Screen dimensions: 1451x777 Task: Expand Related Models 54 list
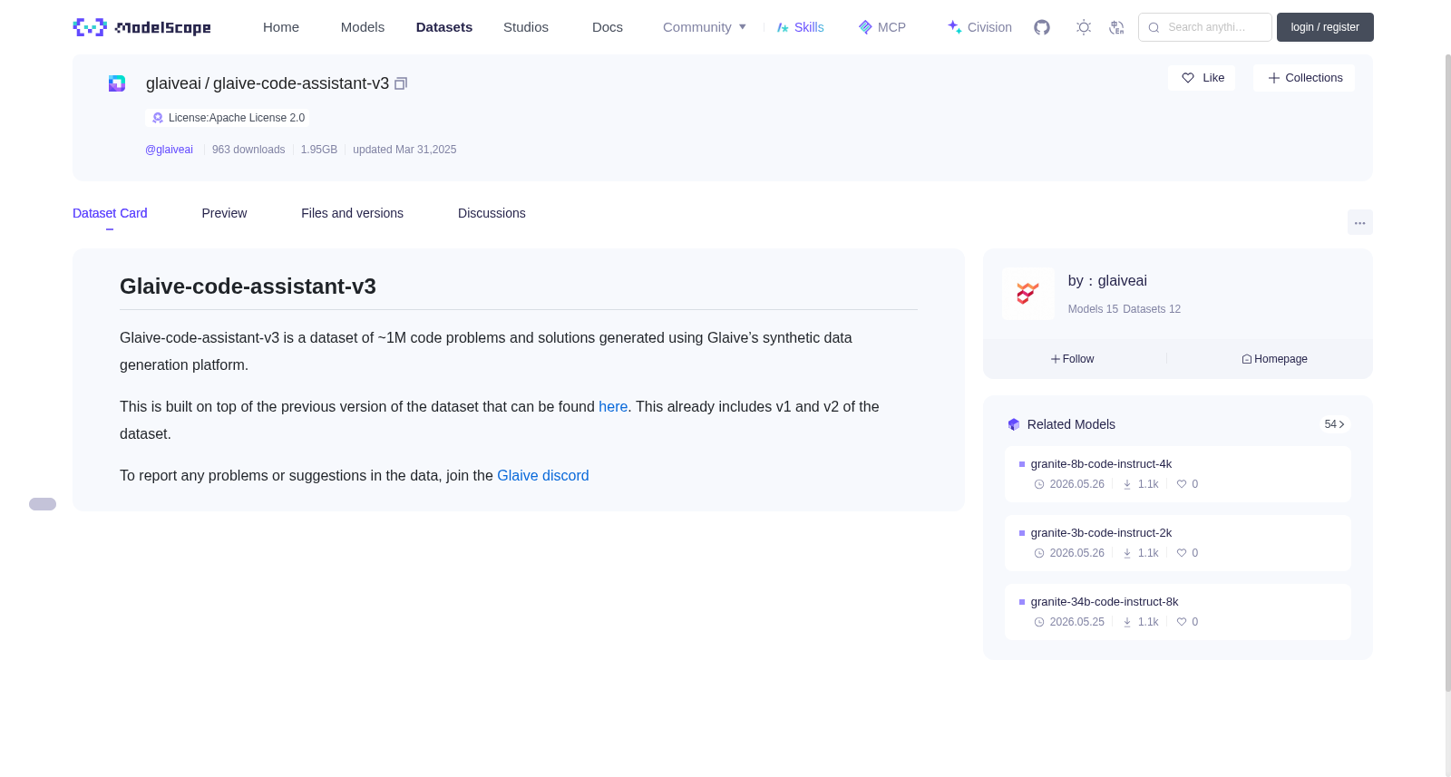(1334, 424)
